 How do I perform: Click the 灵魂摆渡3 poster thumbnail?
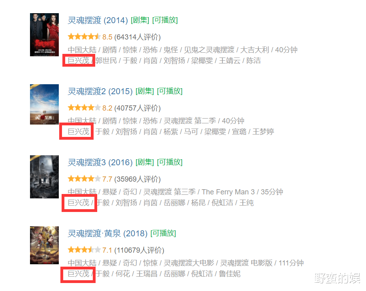pyautogui.click(x=44, y=177)
